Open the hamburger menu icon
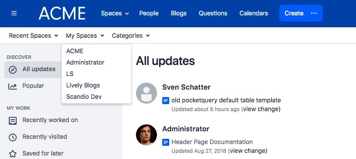Screen dimensions: 356x159 pos(14,14)
